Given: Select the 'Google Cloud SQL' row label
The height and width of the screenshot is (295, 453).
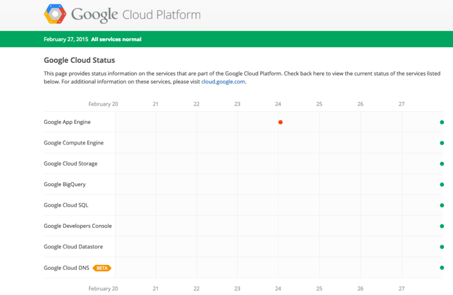Looking at the screenshot, I should pos(66,205).
